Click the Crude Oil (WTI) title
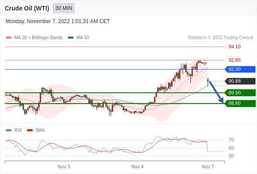Viewport: 257px width, 174px height. click(x=27, y=8)
